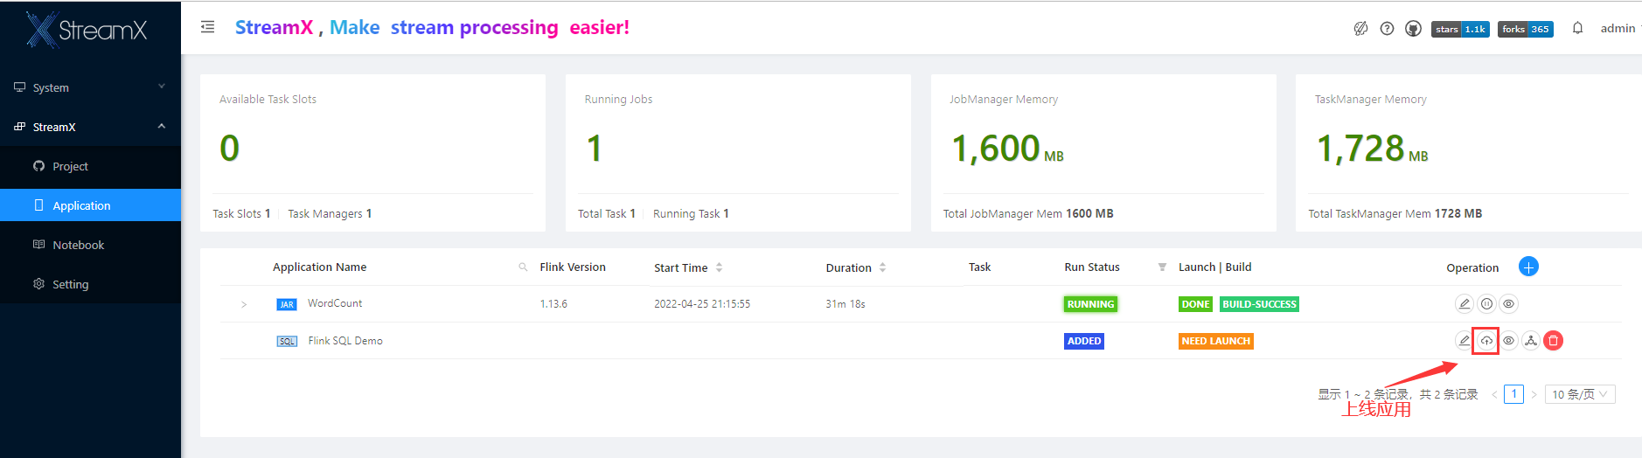The image size is (1642, 458).
Task: Open the admin user menu
Action: point(1618,28)
